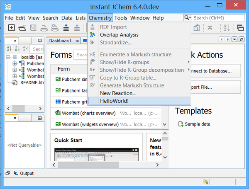
Task: Click the sort ascending icon in project panel
Action: [x=10, y=49]
